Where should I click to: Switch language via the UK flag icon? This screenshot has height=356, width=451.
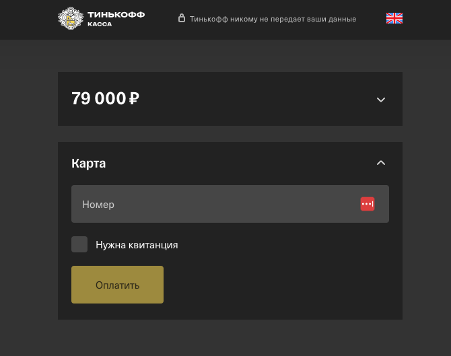coord(394,18)
